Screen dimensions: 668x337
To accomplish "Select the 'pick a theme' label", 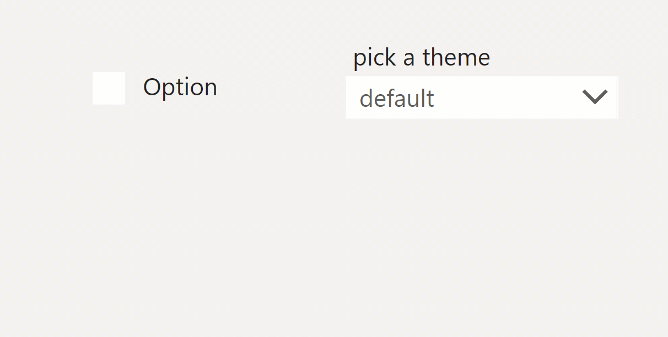I will point(421,57).
